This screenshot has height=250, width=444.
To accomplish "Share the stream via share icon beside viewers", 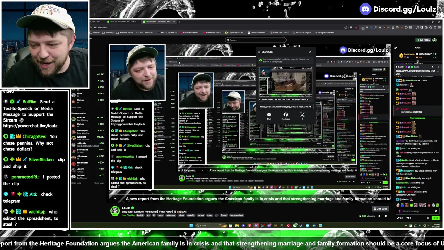I will point(379,216).
